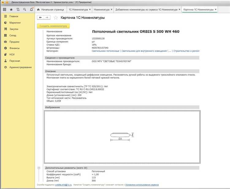The height and width of the screenshot is (189, 230).
Task: Open Условиями использования сервиса link
Action: click(142, 185)
